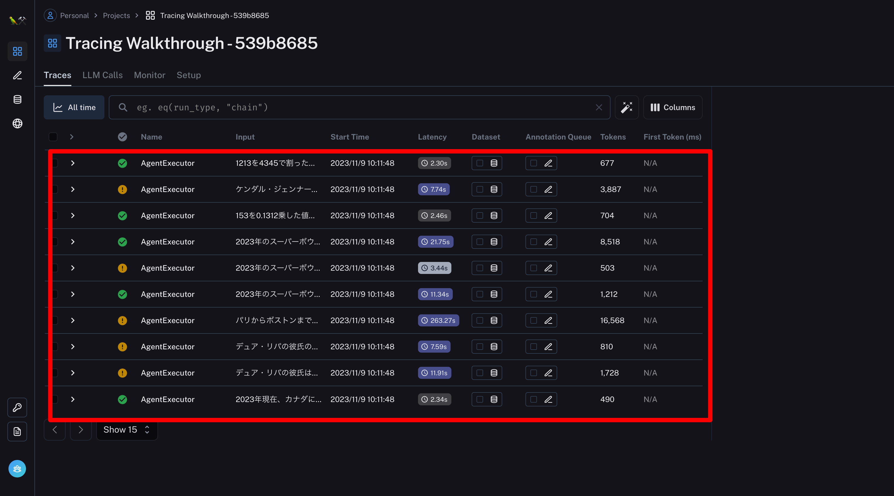Open the Datasets database icon in sidebar
Image resolution: width=894 pixels, height=496 pixels.
pos(17,99)
